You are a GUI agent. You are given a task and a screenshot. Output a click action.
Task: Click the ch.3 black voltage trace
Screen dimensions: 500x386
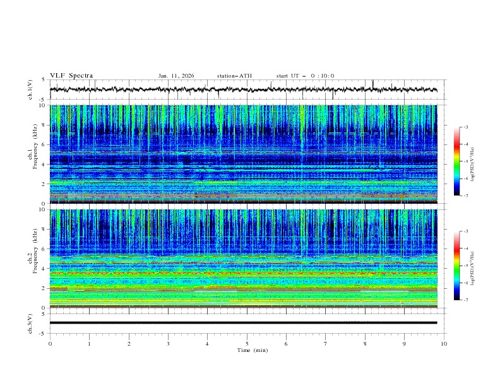click(244, 323)
